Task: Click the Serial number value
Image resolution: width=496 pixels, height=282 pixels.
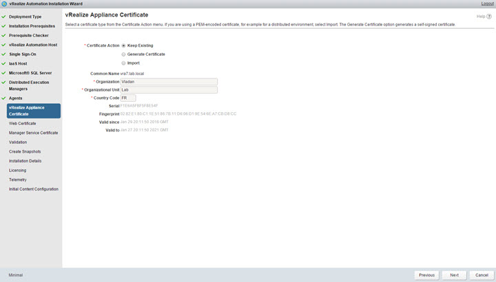Action: [139, 106]
